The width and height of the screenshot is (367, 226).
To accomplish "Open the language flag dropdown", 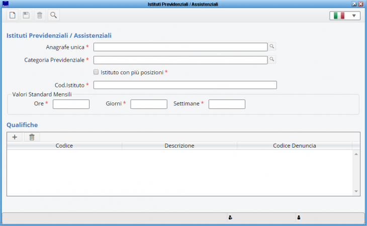I will pos(345,16).
